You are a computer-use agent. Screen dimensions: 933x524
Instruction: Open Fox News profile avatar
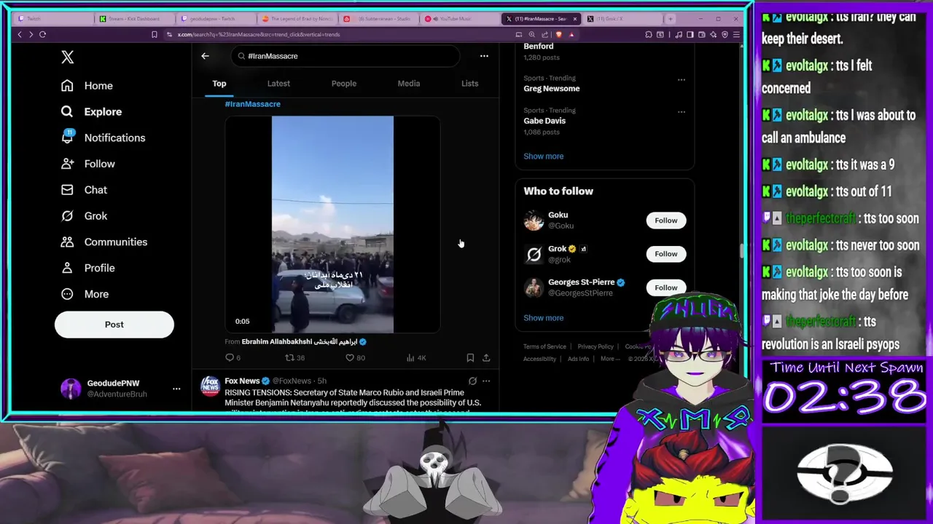(210, 386)
